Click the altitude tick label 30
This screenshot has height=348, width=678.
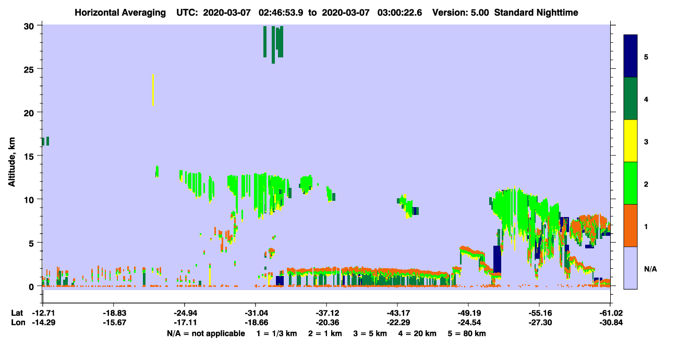[30, 26]
